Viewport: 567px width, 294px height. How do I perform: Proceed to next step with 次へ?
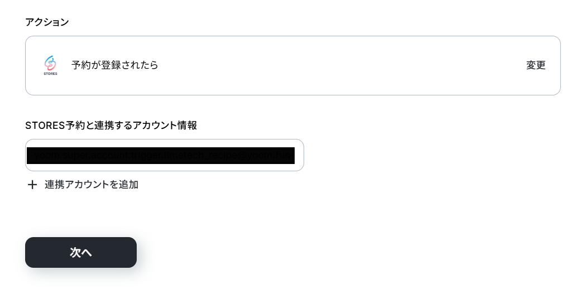coord(81,252)
